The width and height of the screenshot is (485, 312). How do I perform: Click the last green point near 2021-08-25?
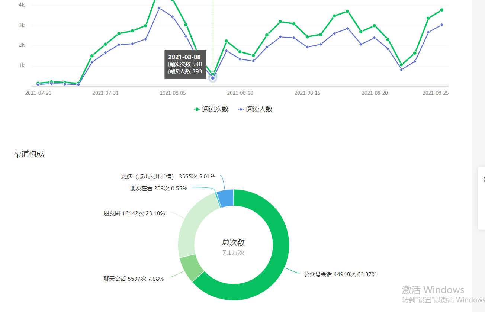tap(441, 10)
